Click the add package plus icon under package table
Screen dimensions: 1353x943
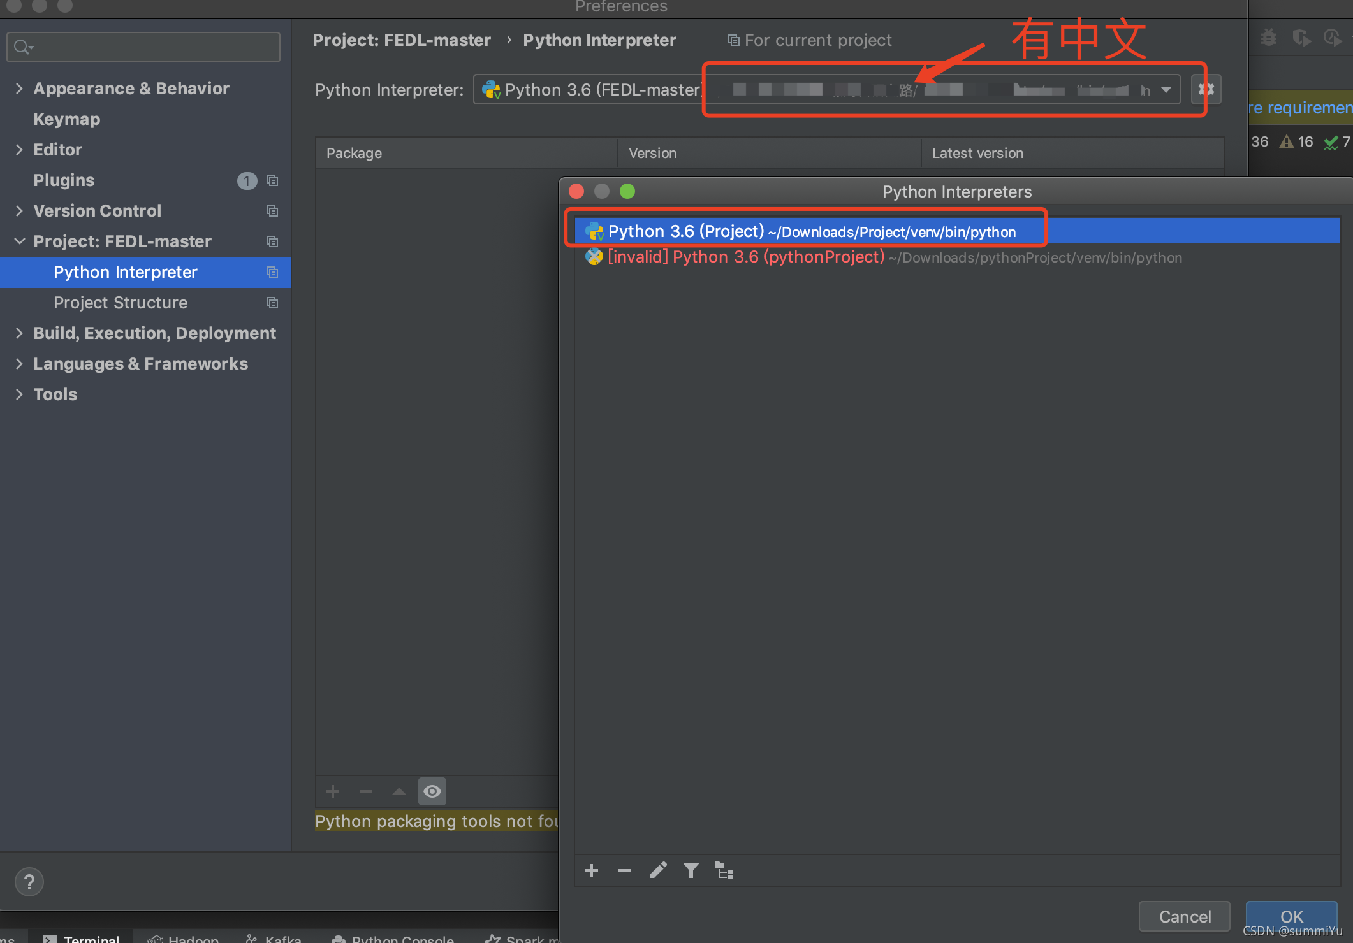333,791
